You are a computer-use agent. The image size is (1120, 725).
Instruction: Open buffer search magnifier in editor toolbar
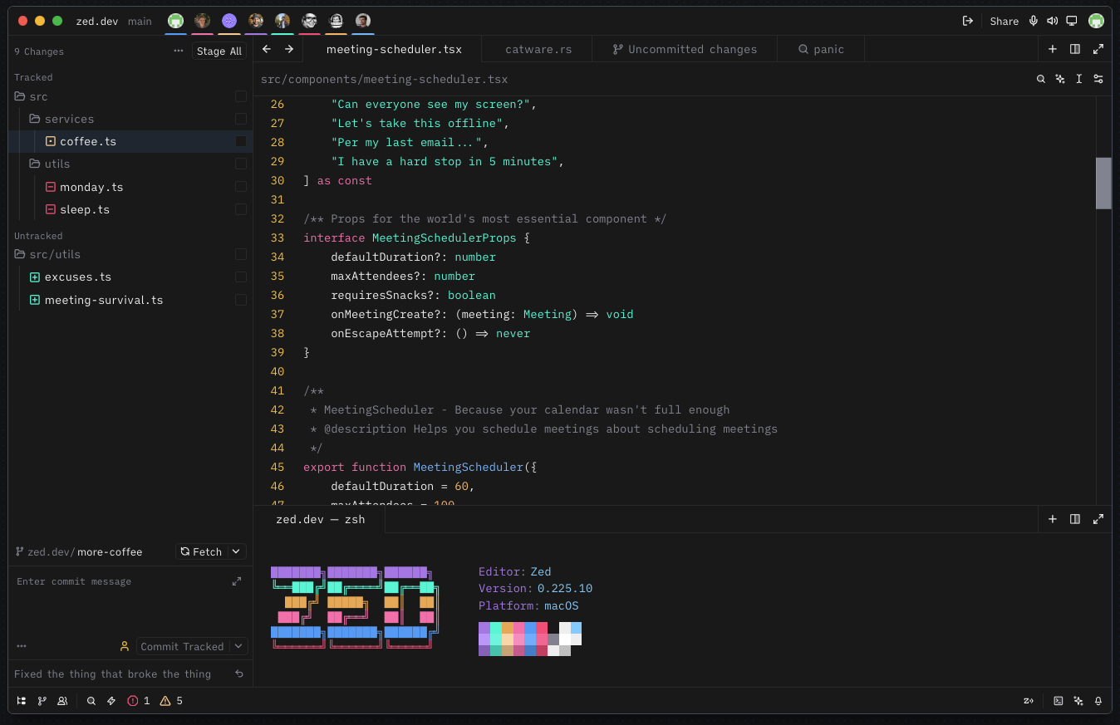point(1041,79)
